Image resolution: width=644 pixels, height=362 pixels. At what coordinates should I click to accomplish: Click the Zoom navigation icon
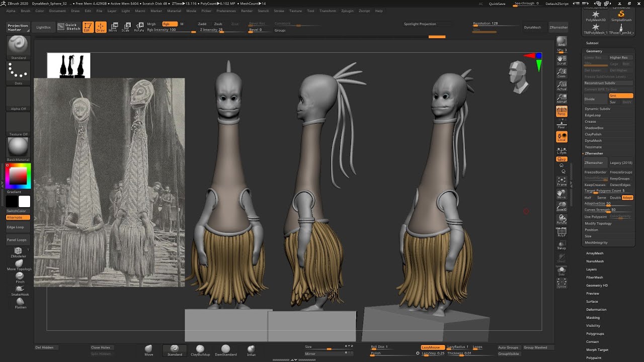coord(561,73)
